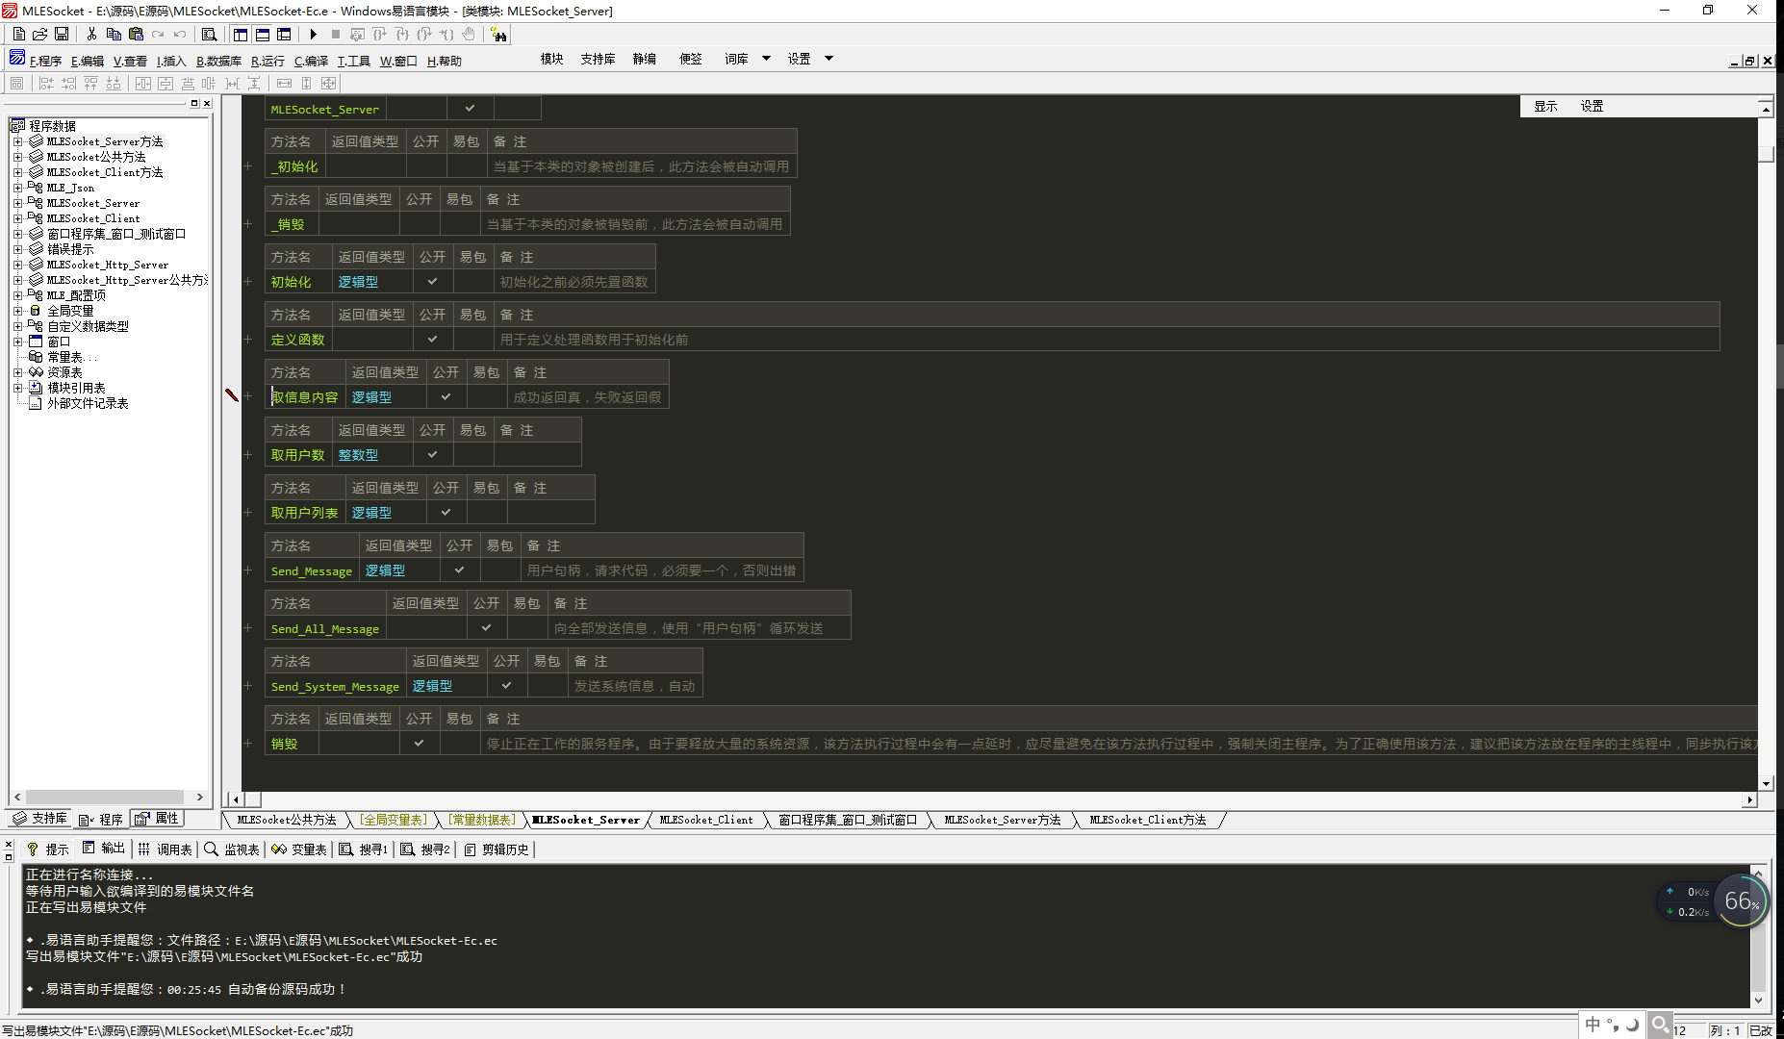Toggle the bottom status panel layout icon
Viewport: 1784px width, 1039px height.
coord(262,34)
